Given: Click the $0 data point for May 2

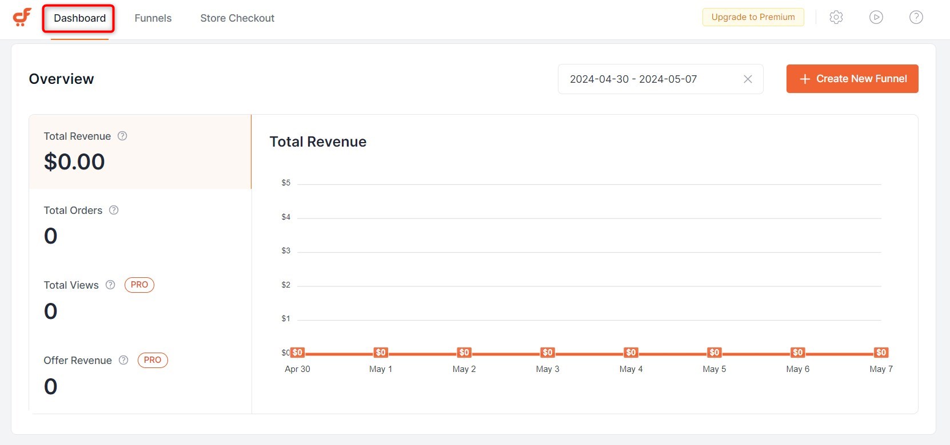Looking at the screenshot, I should pyautogui.click(x=464, y=353).
